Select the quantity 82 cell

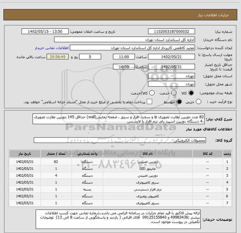coord(56,162)
